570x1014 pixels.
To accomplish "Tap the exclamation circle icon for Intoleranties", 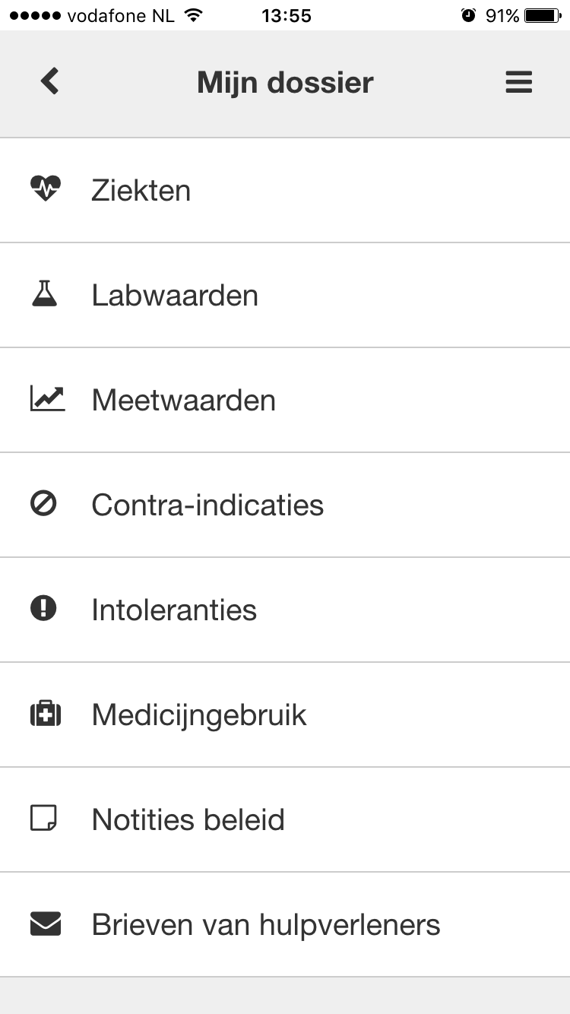I will pos(43,609).
